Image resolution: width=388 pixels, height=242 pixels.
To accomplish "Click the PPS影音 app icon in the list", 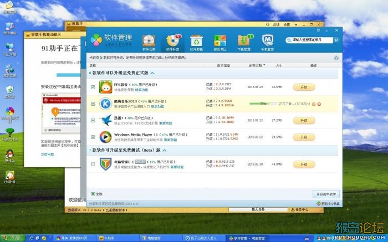I will click(x=106, y=87).
